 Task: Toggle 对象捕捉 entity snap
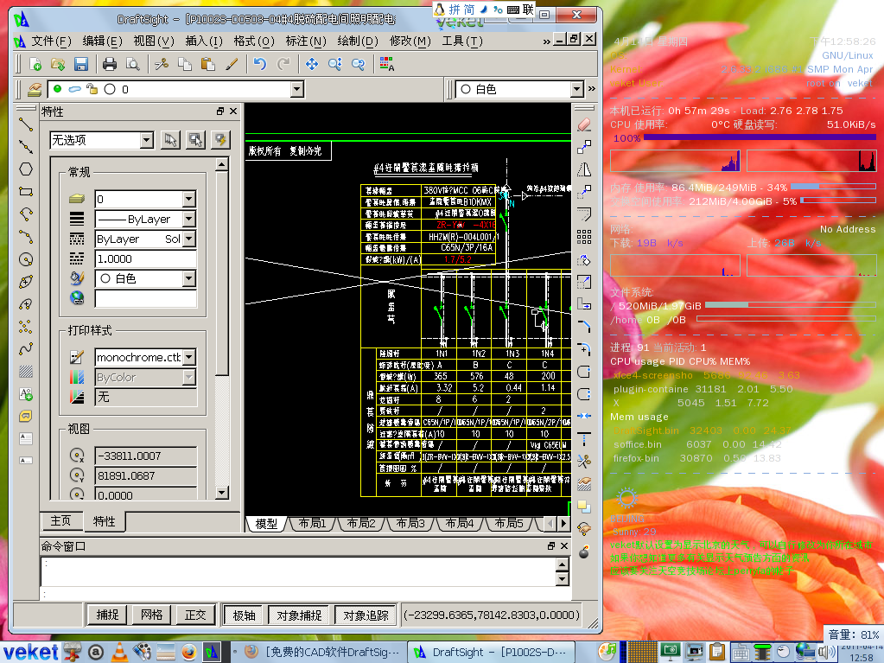click(x=299, y=615)
